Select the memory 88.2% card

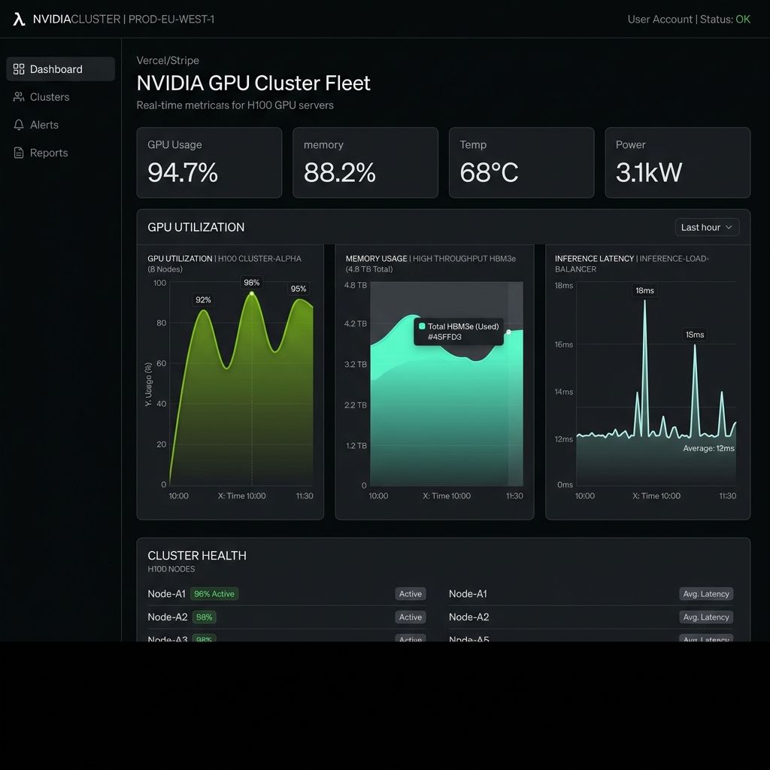[x=365, y=162]
